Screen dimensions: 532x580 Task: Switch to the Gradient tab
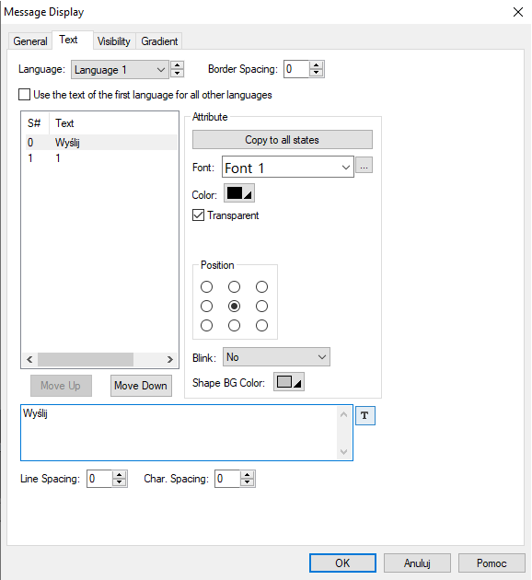click(159, 41)
